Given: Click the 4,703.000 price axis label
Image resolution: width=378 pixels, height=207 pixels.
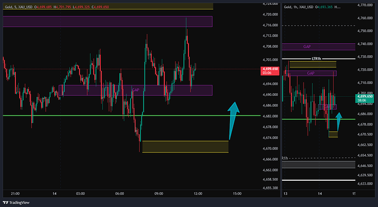Looking at the screenshot, I should tap(270, 60).
